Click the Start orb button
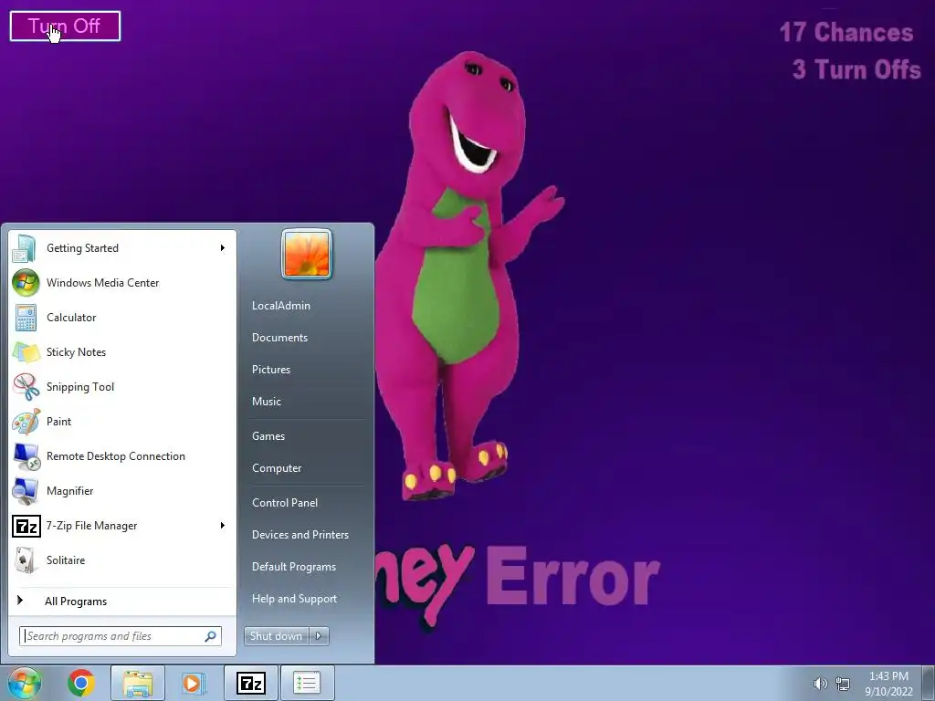 point(24,683)
